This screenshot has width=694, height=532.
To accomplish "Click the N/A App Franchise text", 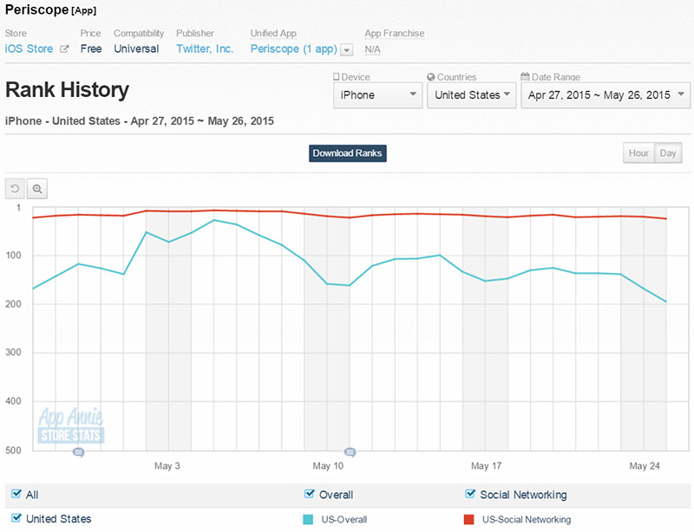I will coord(372,49).
